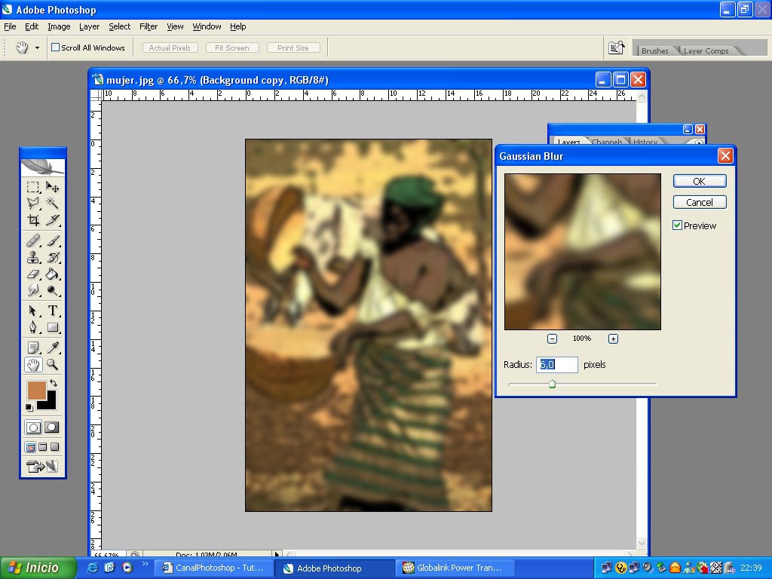Open the File menu
Screen dimensions: 772x579
tap(10, 26)
